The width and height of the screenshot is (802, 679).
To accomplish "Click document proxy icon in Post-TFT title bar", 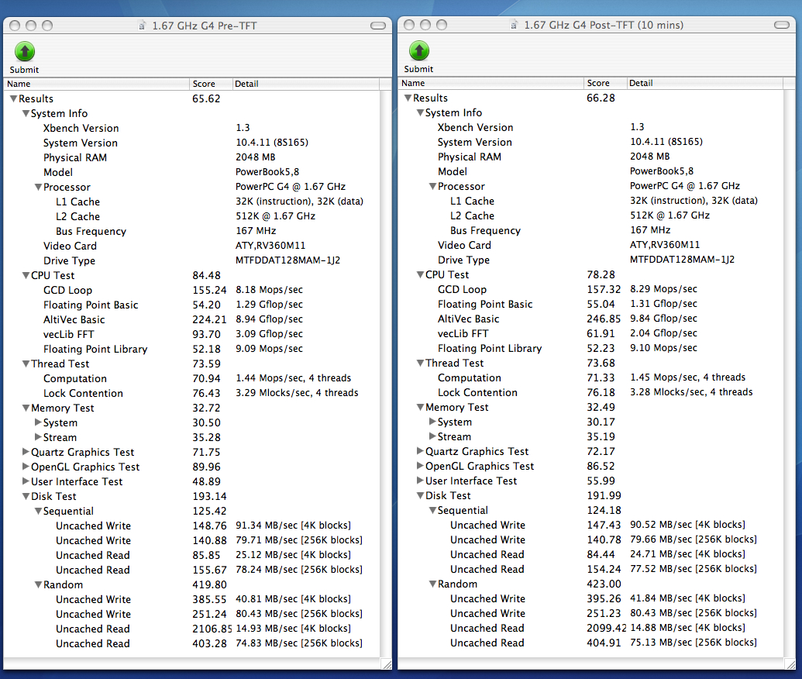I will click(x=514, y=25).
